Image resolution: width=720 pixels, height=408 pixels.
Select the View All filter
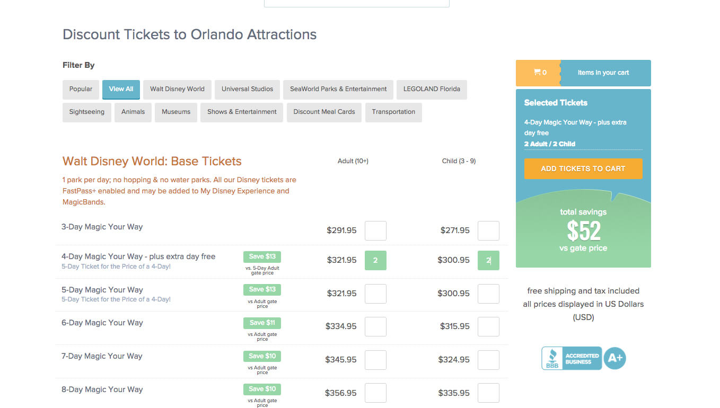121,89
